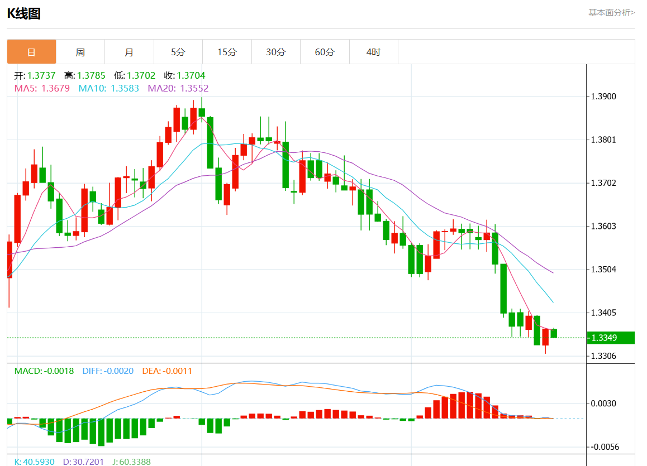This screenshot has width=647, height=466.
Task: Click the 1.3306 price axis label
Action: click(x=603, y=356)
